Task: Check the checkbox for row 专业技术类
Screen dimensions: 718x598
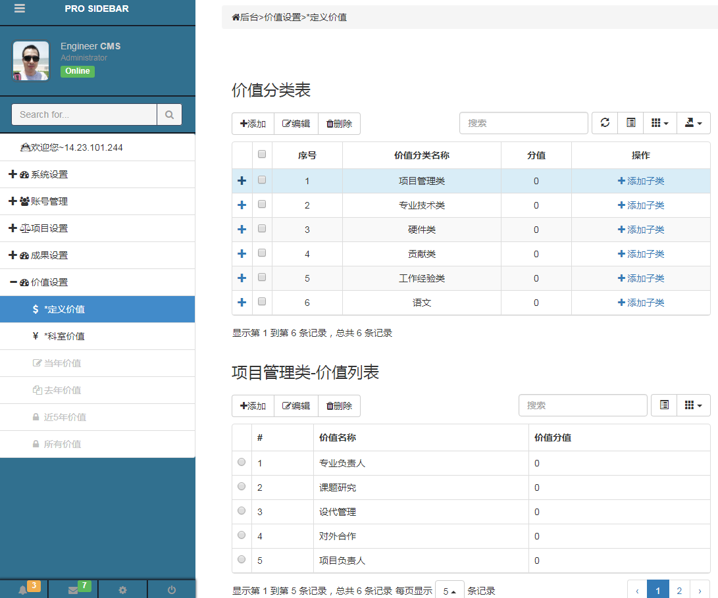Action: (262, 204)
